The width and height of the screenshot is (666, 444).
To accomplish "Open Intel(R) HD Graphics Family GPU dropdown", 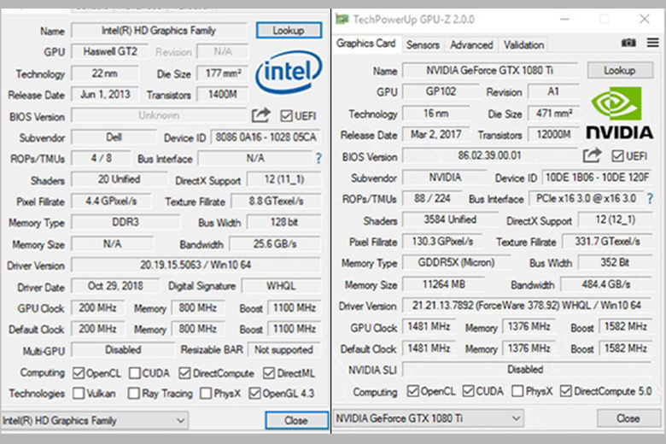I will [x=95, y=420].
